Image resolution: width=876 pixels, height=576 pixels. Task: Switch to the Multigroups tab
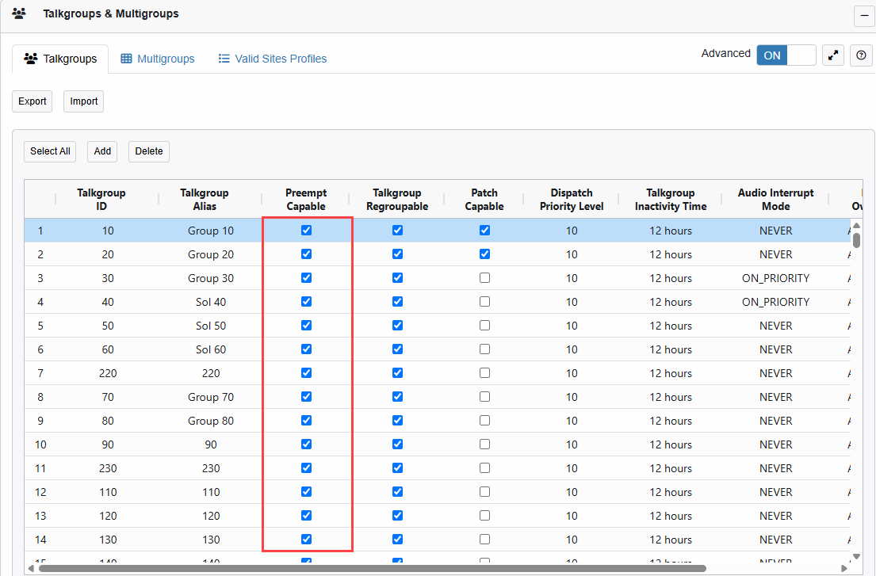click(158, 59)
